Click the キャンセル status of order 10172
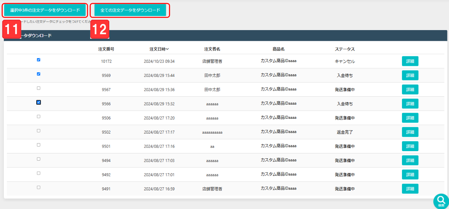 (x=345, y=61)
